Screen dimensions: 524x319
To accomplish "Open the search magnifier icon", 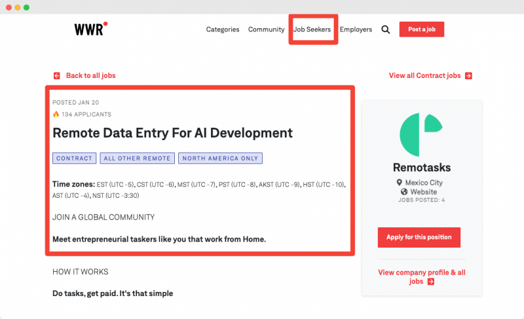I will 386,29.
